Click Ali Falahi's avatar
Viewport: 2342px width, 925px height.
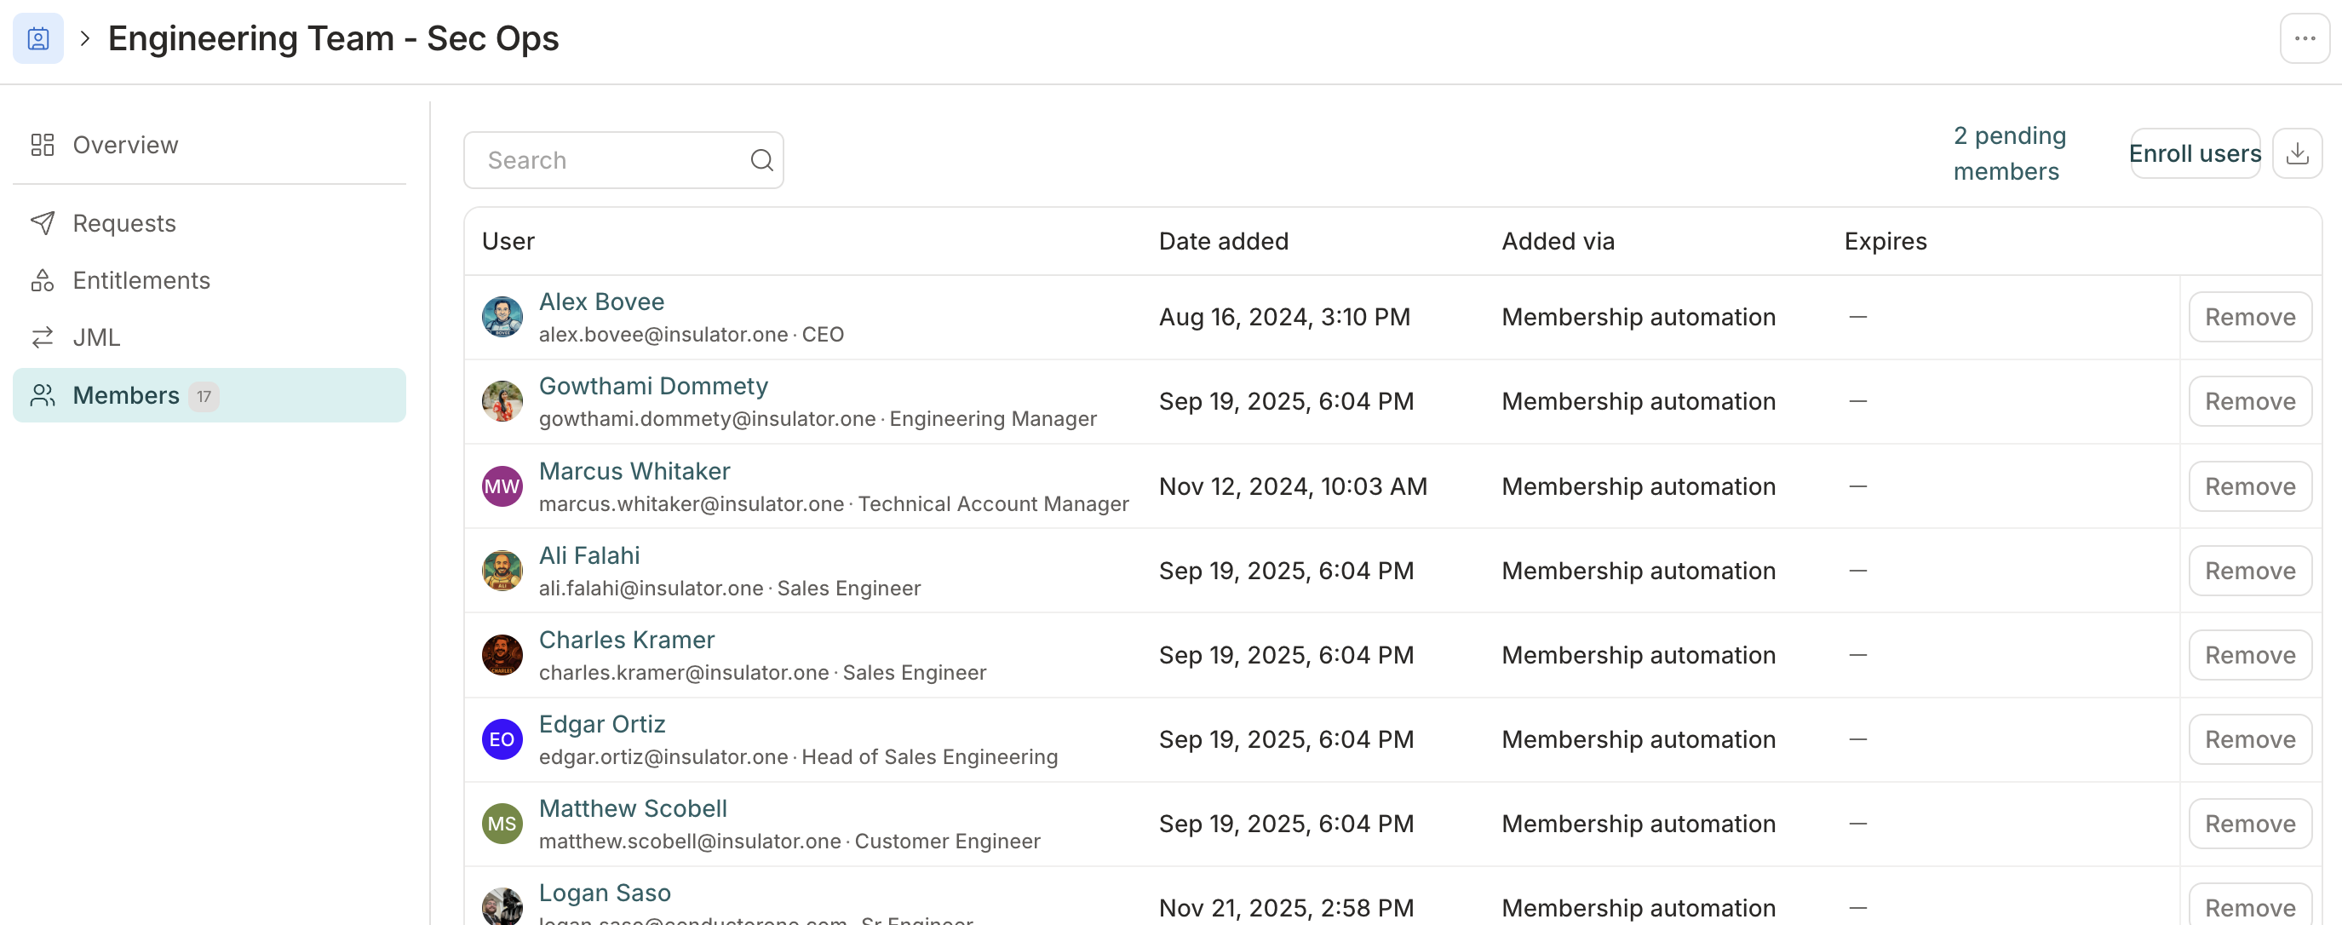[x=502, y=571]
